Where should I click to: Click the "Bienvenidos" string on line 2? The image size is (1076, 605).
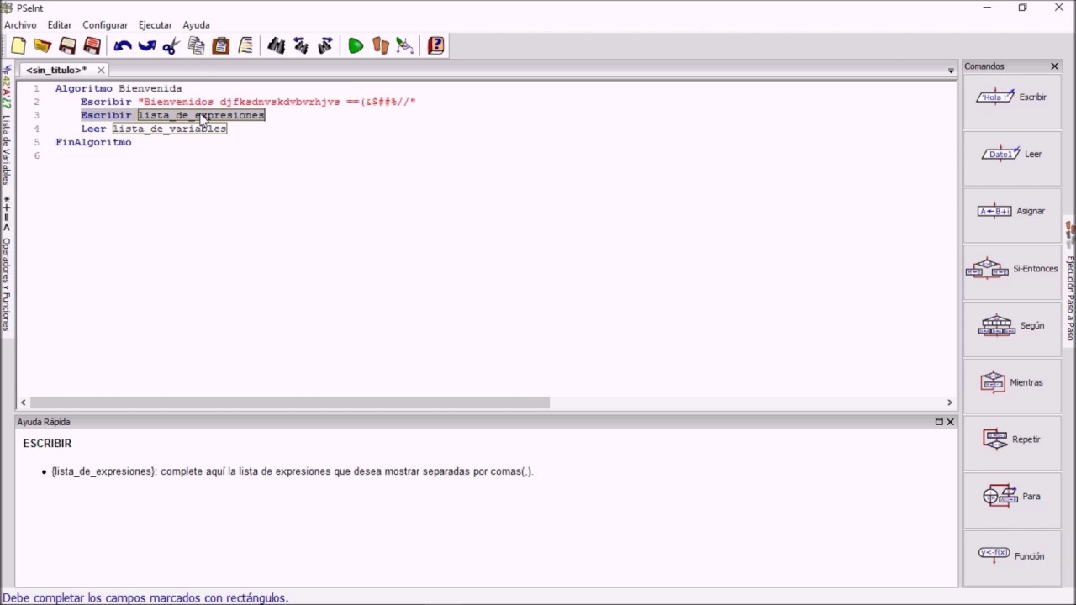(277, 102)
